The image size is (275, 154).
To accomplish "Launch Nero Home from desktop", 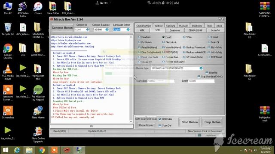I will 38,112.
